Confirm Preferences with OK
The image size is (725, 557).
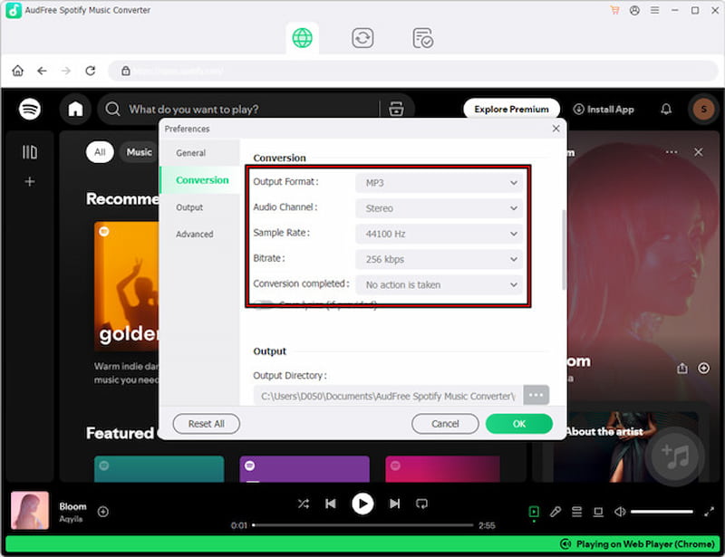tap(518, 424)
